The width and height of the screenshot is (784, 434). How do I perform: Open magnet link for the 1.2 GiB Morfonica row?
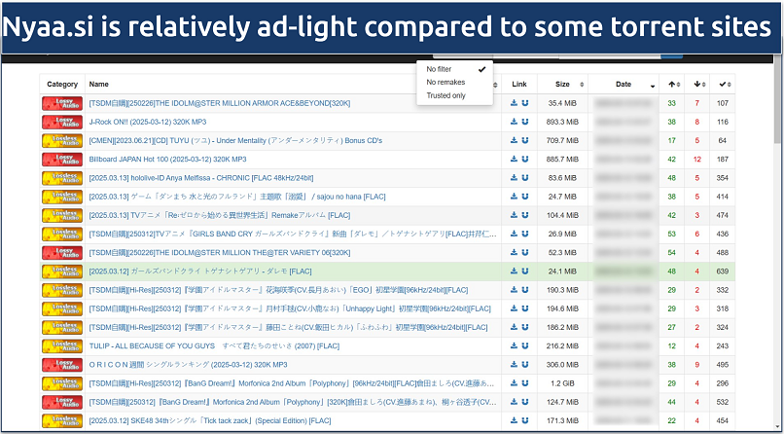pos(525,383)
